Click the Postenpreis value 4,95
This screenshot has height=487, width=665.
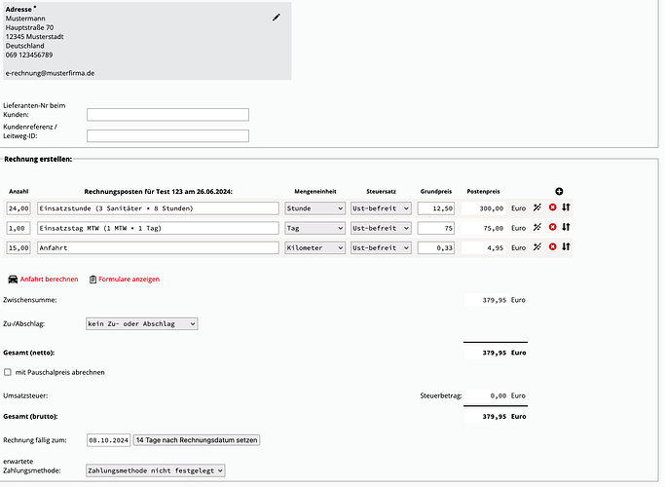tap(484, 247)
